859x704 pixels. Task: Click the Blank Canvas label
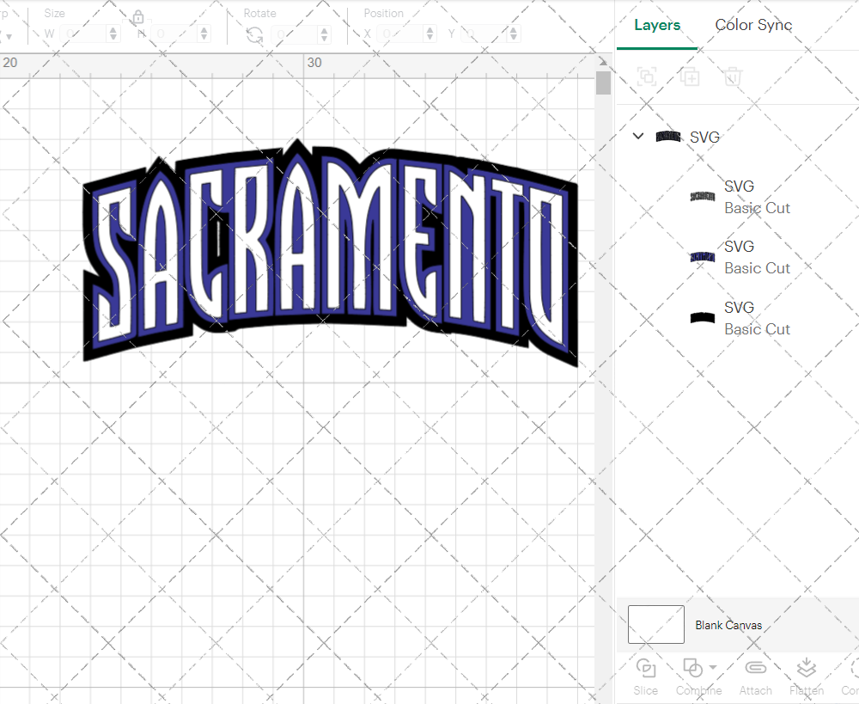pos(728,625)
